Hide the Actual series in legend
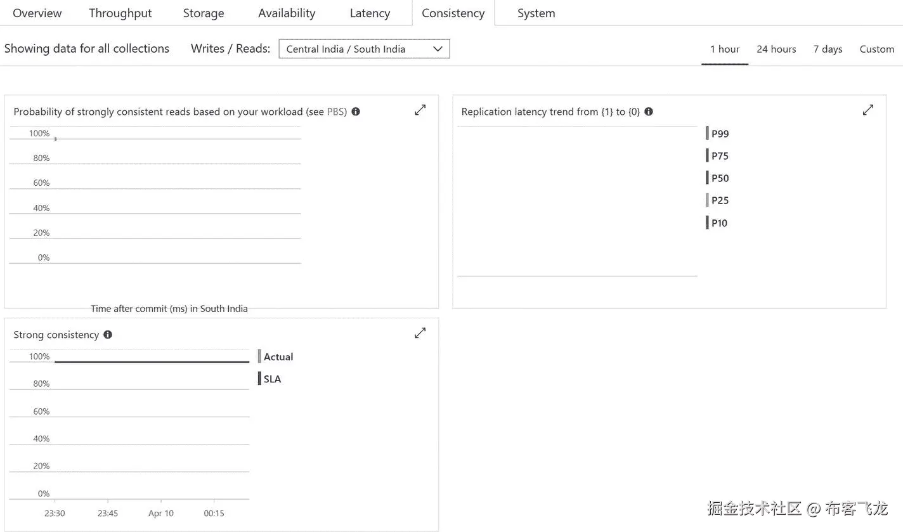The width and height of the screenshot is (903, 532). pos(278,357)
